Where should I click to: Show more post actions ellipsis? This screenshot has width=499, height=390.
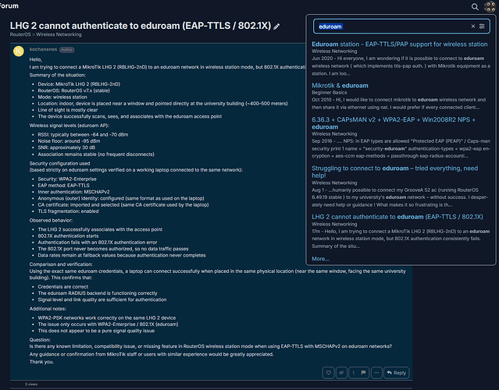pos(376,373)
